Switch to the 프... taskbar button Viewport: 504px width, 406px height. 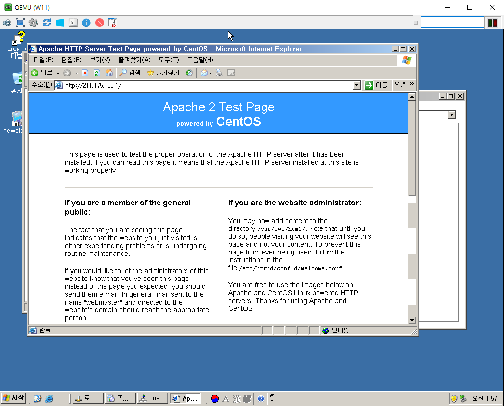[120, 398]
